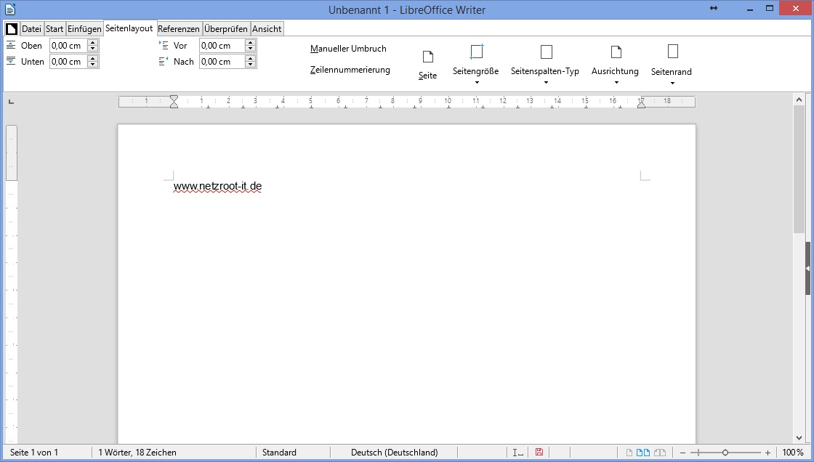This screenshot has height=462, width=814.
Task: Open the Überprüfen tab
Action: tap(226, 28)
